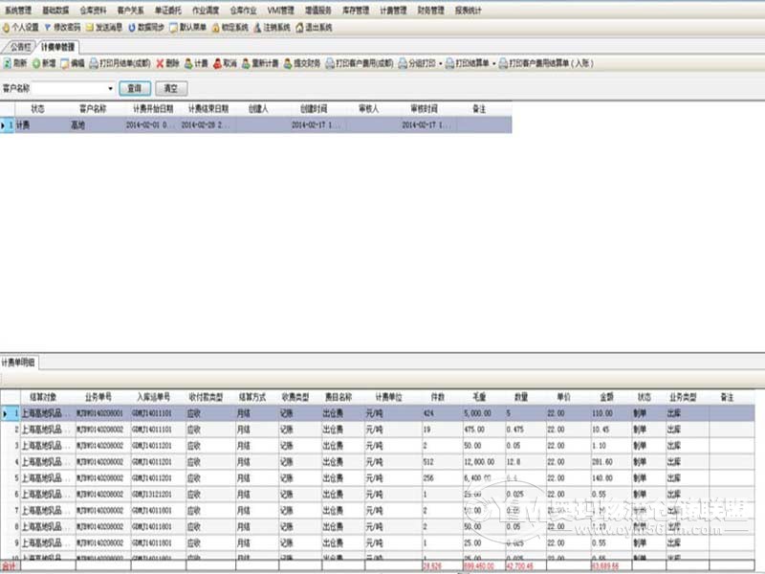
Task: Click the 清空 clear button
Action: point(171,88)
